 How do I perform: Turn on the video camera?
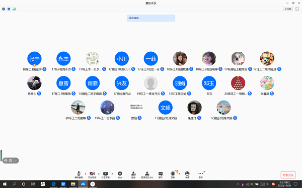click(92, 175)
